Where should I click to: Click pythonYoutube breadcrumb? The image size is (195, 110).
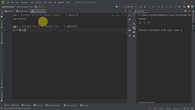tap(8, 7)
